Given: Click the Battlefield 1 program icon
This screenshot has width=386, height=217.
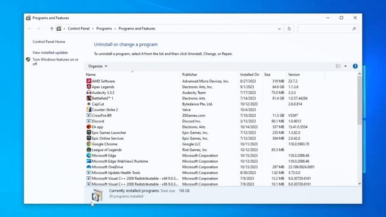Looking at the screenshot, I should coord(89,98).
